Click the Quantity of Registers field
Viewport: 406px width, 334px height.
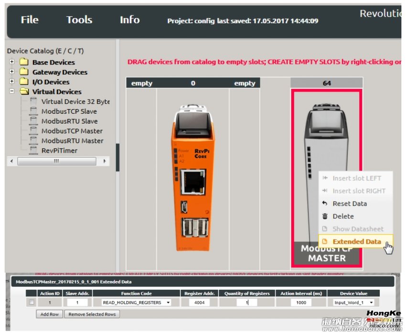[x=247, y=302]
